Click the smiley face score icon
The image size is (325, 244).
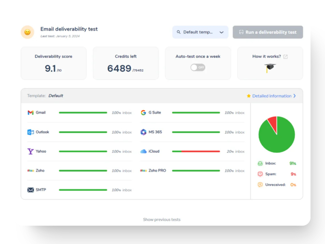pyautogui.click(x=27, y=32)
